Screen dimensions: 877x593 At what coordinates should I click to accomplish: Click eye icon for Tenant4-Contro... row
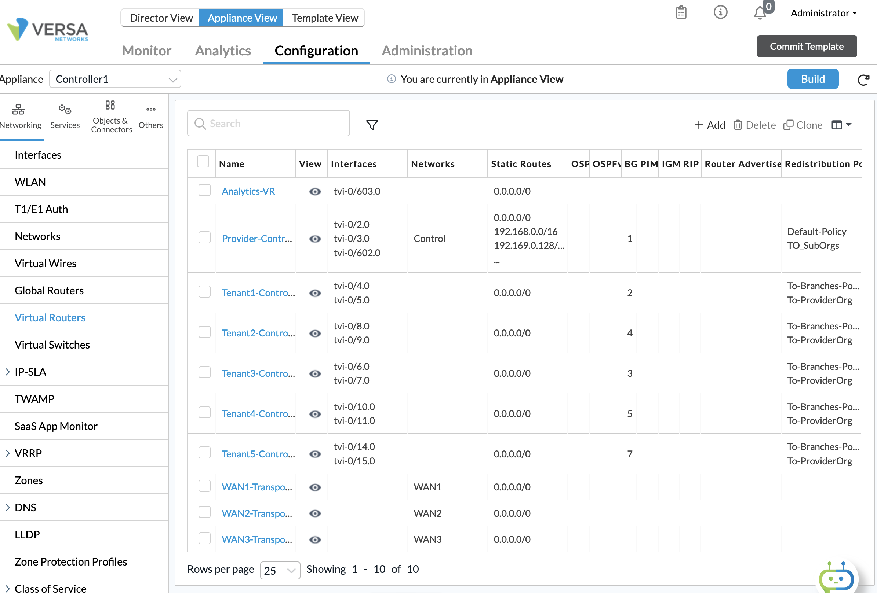click(x=315, y=414)
